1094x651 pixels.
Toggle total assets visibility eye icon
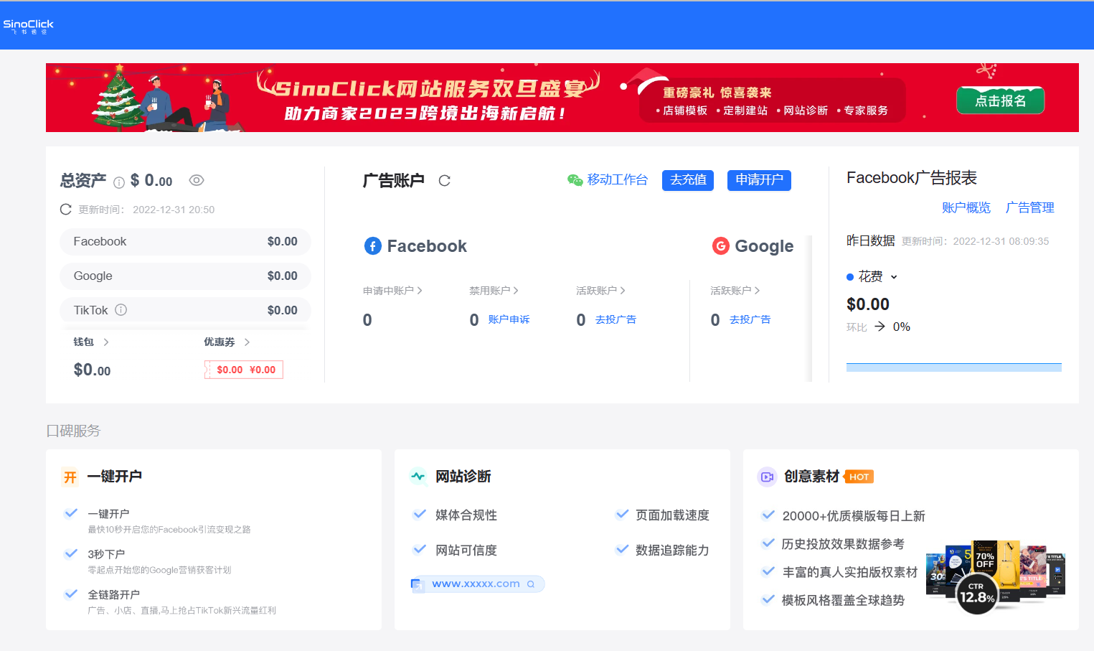point(197,180)
